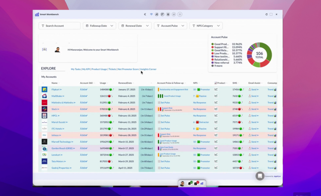This screenshot has height=196, width=321.
Task: Expand the Renewal Date dropdown
Action: [x=135, y=26]
